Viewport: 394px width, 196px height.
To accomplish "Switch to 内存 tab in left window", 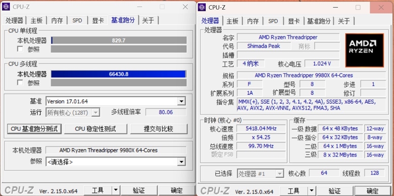I will [57, 21].
